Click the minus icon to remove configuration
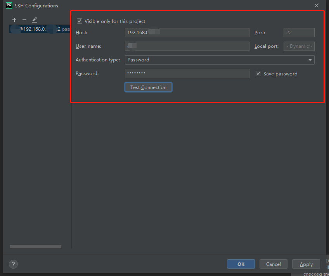Screen dimensions: 329x276 24,20
